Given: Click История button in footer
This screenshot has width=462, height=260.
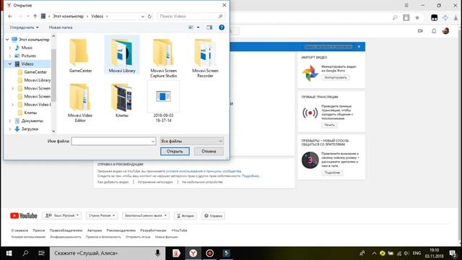Looking at the screenshot, I should [185, 216].
